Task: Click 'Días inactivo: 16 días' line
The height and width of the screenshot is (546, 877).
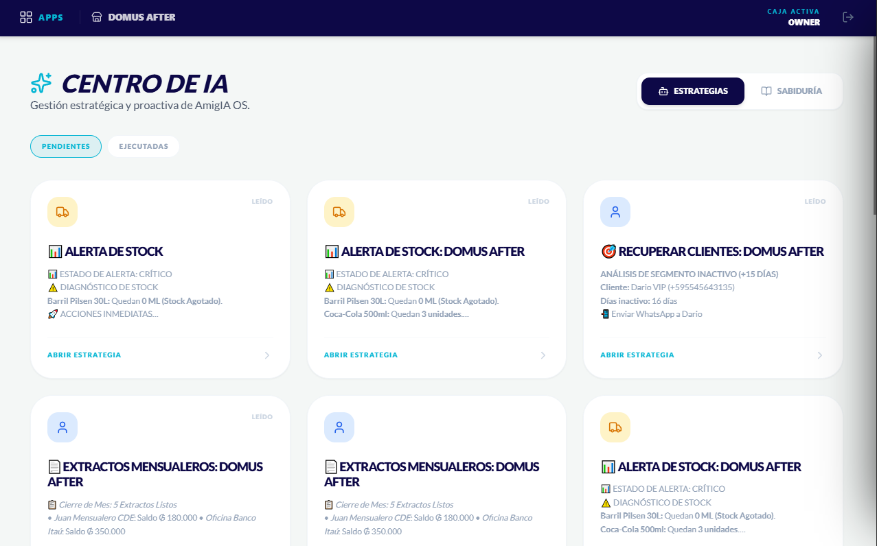Action: (639, 301)
